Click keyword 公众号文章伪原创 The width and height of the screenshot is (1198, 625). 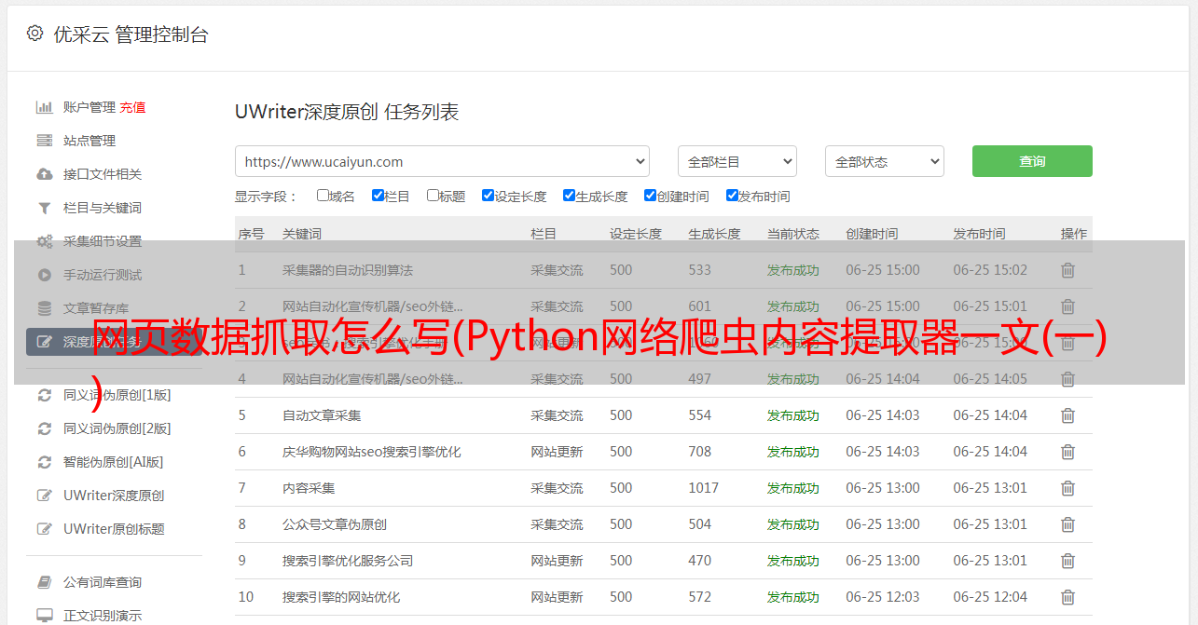[335, 524]
